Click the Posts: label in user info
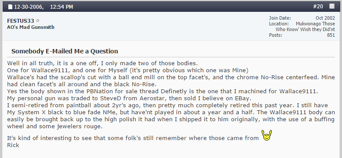 point(275,35)
